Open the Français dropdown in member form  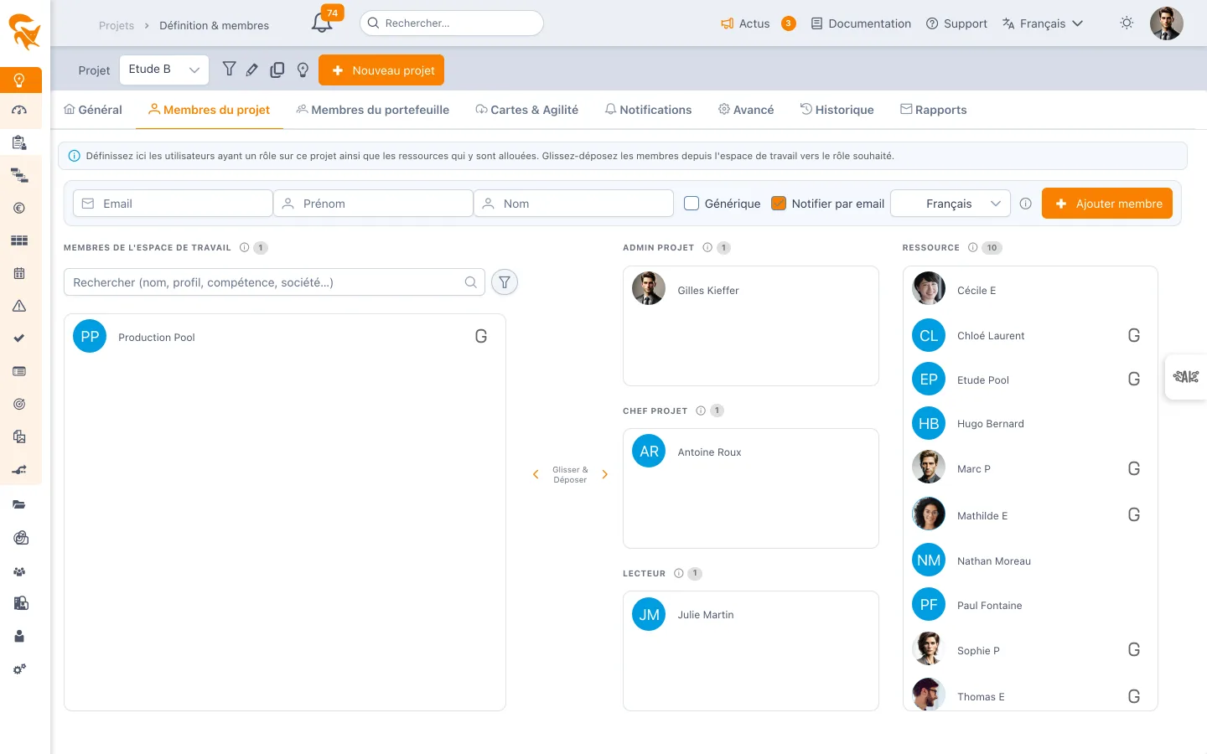tap(950, 204)
